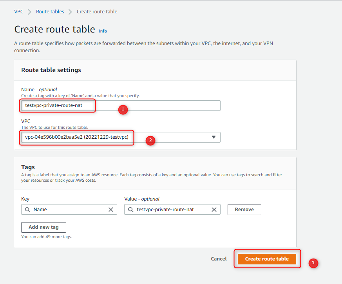The width and height of the screenshot is (342, 284).
Task: Click the Create route table breadcrumb text
Action: point(97,12)
